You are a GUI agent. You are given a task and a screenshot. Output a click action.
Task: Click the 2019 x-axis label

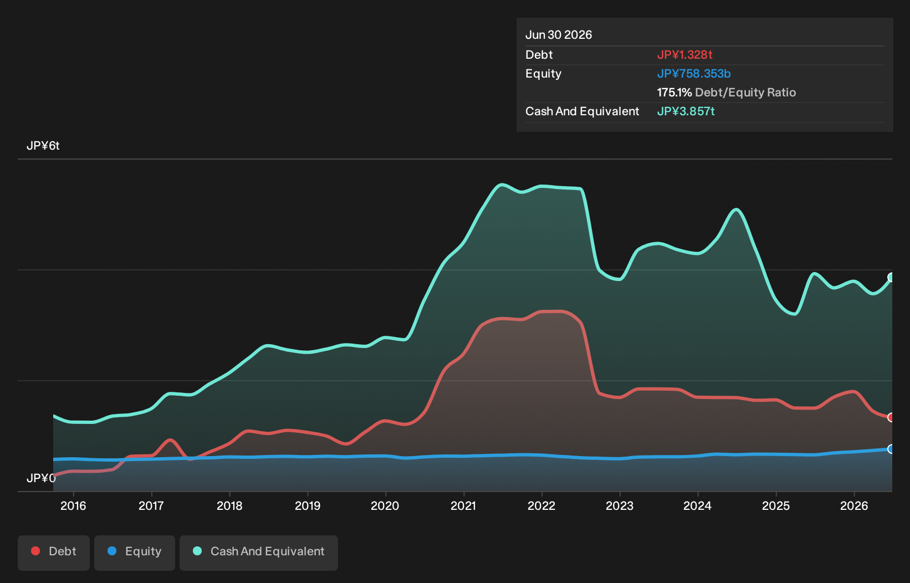[308, 505]
